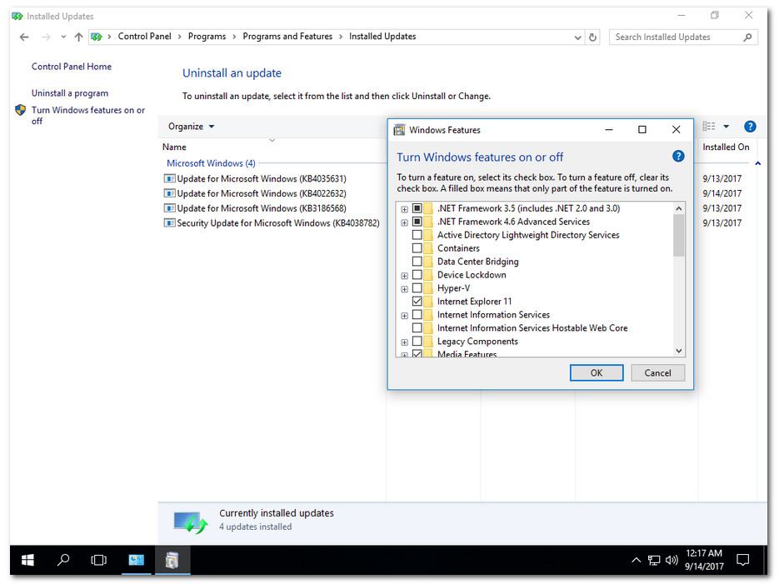The image size is (779, 584).
Task: Select Control Panel in the breadcrumb
Action: [144, 37]
